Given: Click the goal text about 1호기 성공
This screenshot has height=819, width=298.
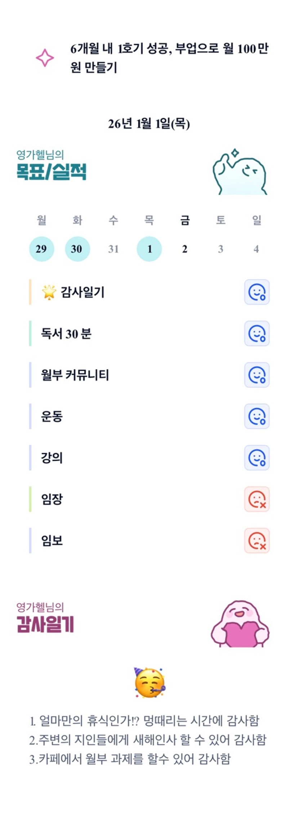Looking at the screenshot, I should (169, 58).
